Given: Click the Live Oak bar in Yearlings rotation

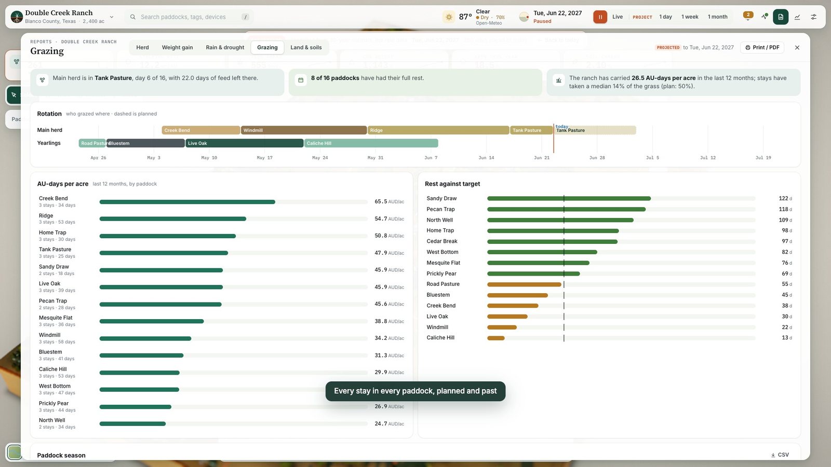Looking at the screenshot, I should (x=245, y=143).
